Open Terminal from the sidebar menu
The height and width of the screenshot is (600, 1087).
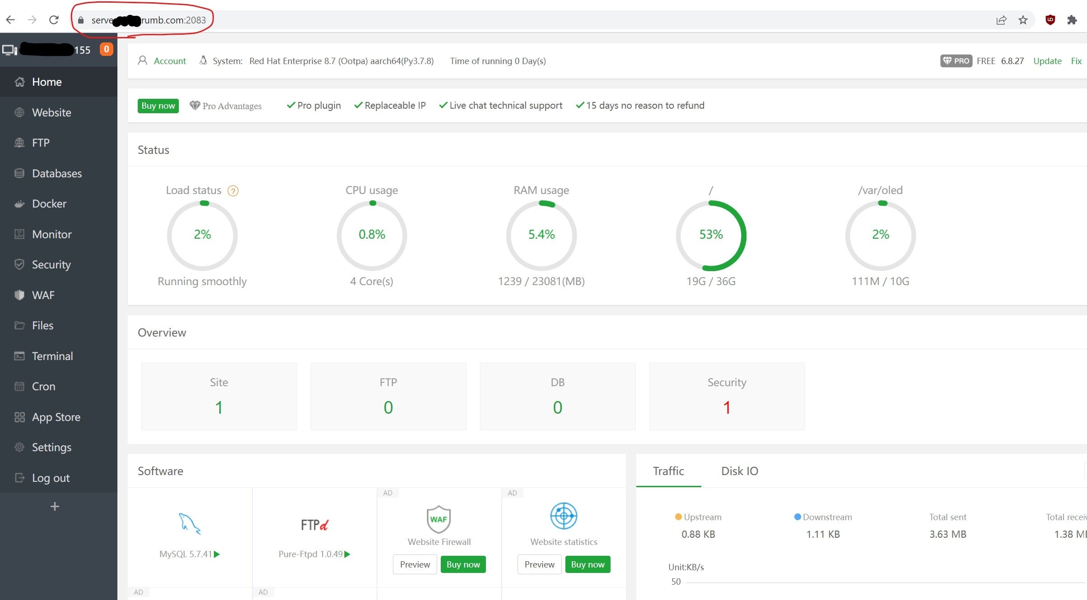[x=52, y=356]
